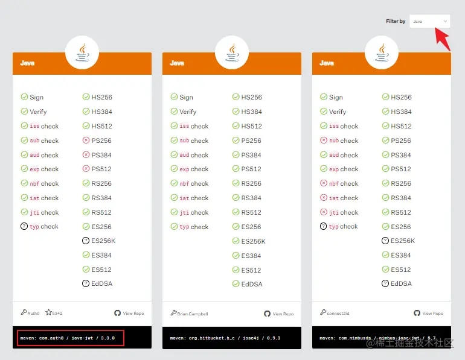The width and height of the screenshot is (465, 360).
Task: Click iss check text in the Auth0 card
Action: [44, 126]
